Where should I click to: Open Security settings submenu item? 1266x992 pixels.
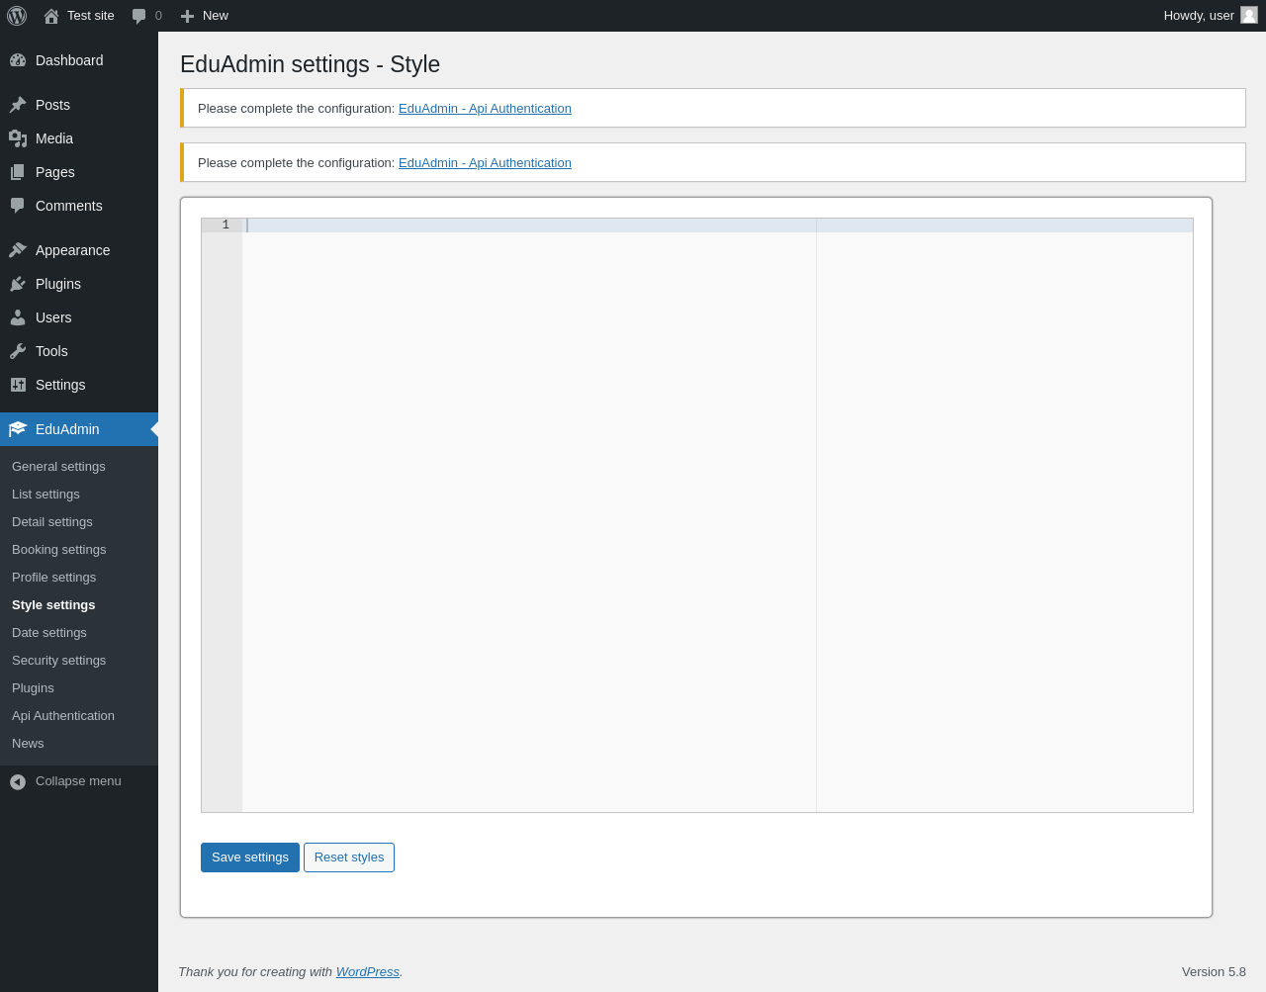coord(58,661)
